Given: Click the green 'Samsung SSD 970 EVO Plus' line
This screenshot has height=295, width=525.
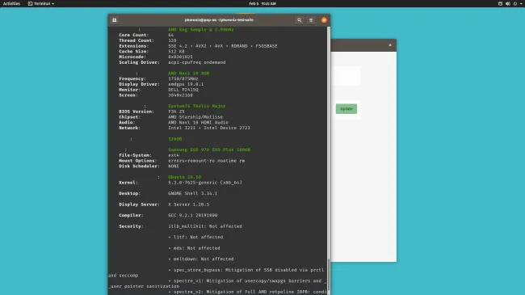Looking at the screenshot, I should (x=209, y=150).
